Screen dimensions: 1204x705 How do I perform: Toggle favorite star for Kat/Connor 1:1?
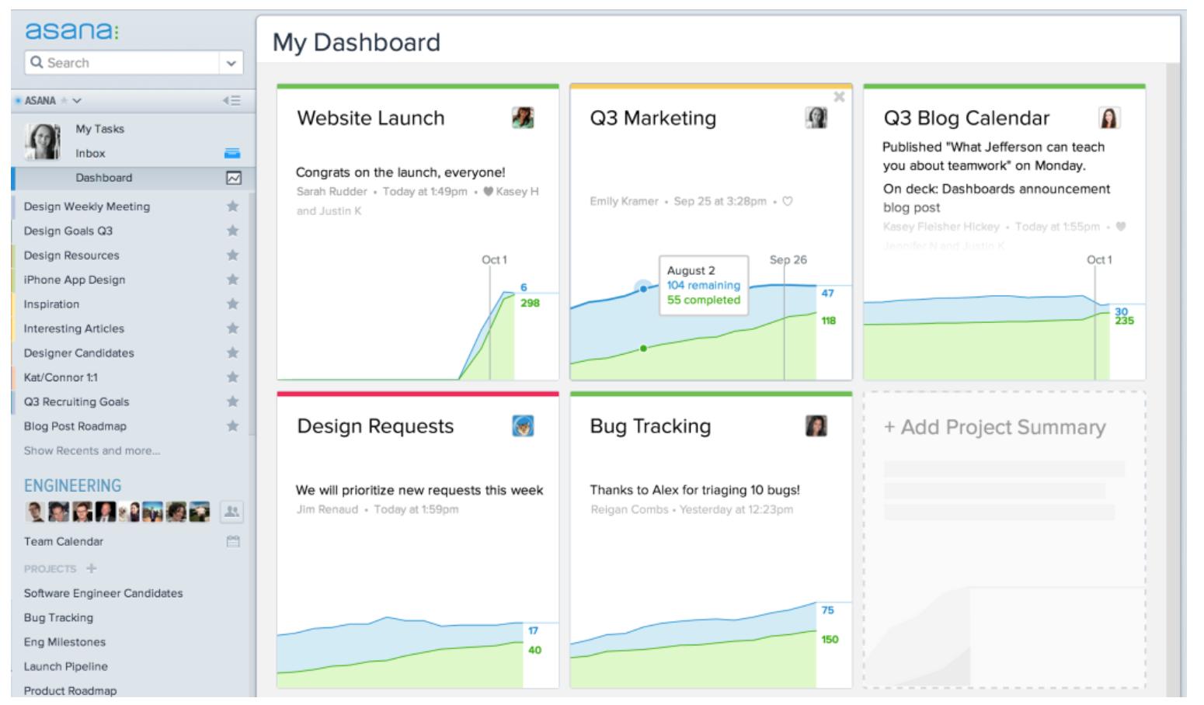pyautogui.click(x=232, y=377)
